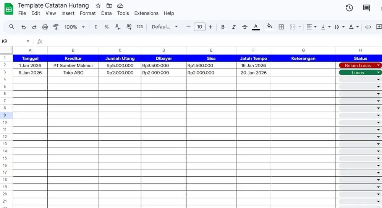Toggle bold formatting
This screenshot has height=208, width=382.
[x=223, y=27]
